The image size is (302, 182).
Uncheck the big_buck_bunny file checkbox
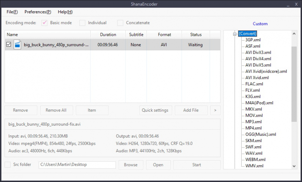9,45
